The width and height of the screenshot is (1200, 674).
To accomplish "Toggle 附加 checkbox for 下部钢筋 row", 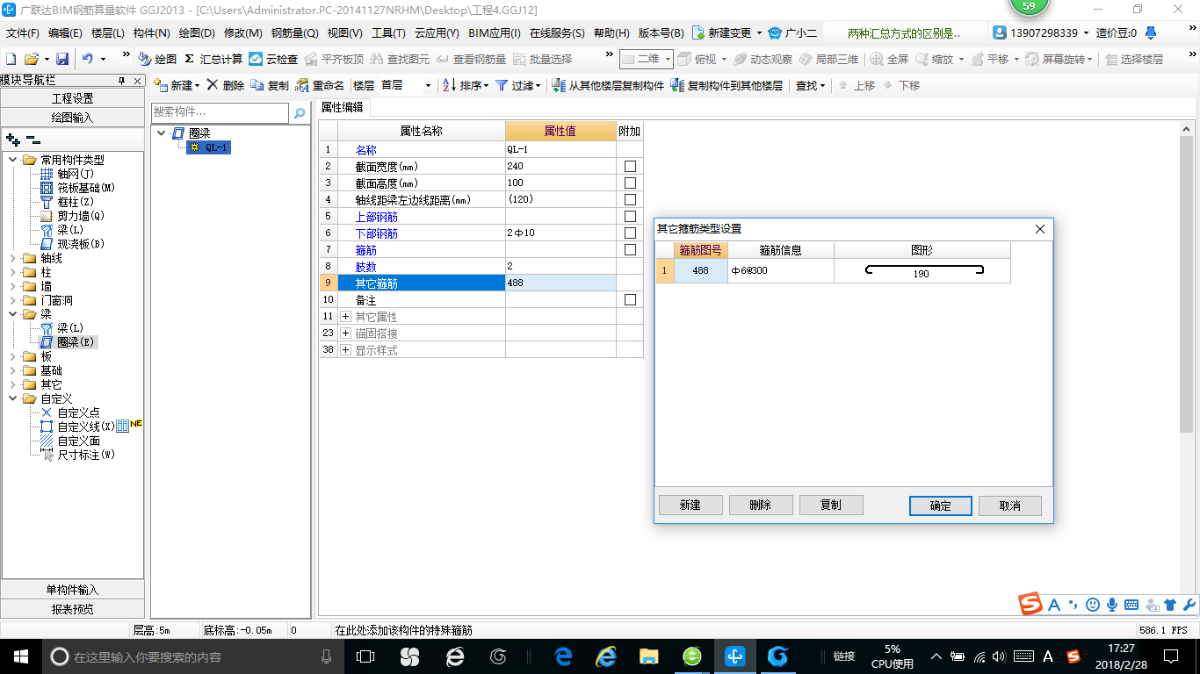I will [630, 233].
